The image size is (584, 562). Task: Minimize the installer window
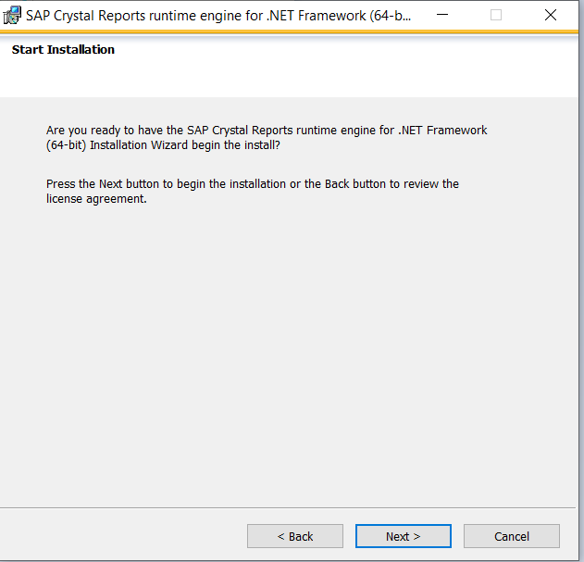442,15
